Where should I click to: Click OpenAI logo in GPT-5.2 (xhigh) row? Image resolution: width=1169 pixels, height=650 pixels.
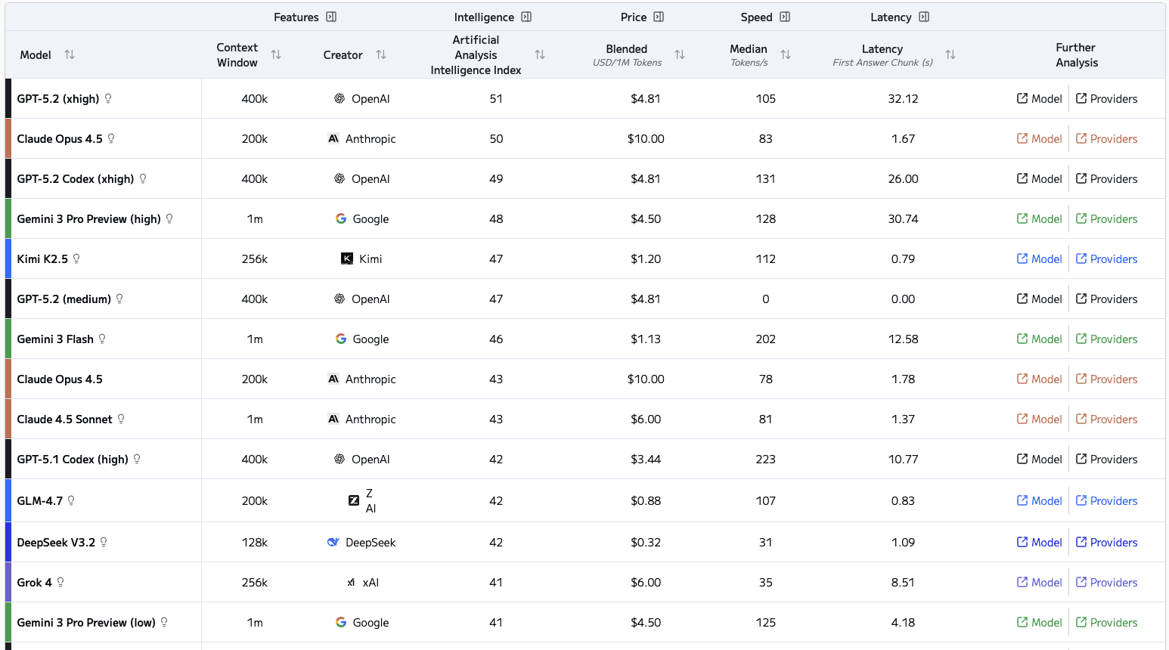click(x=340, y=98)
